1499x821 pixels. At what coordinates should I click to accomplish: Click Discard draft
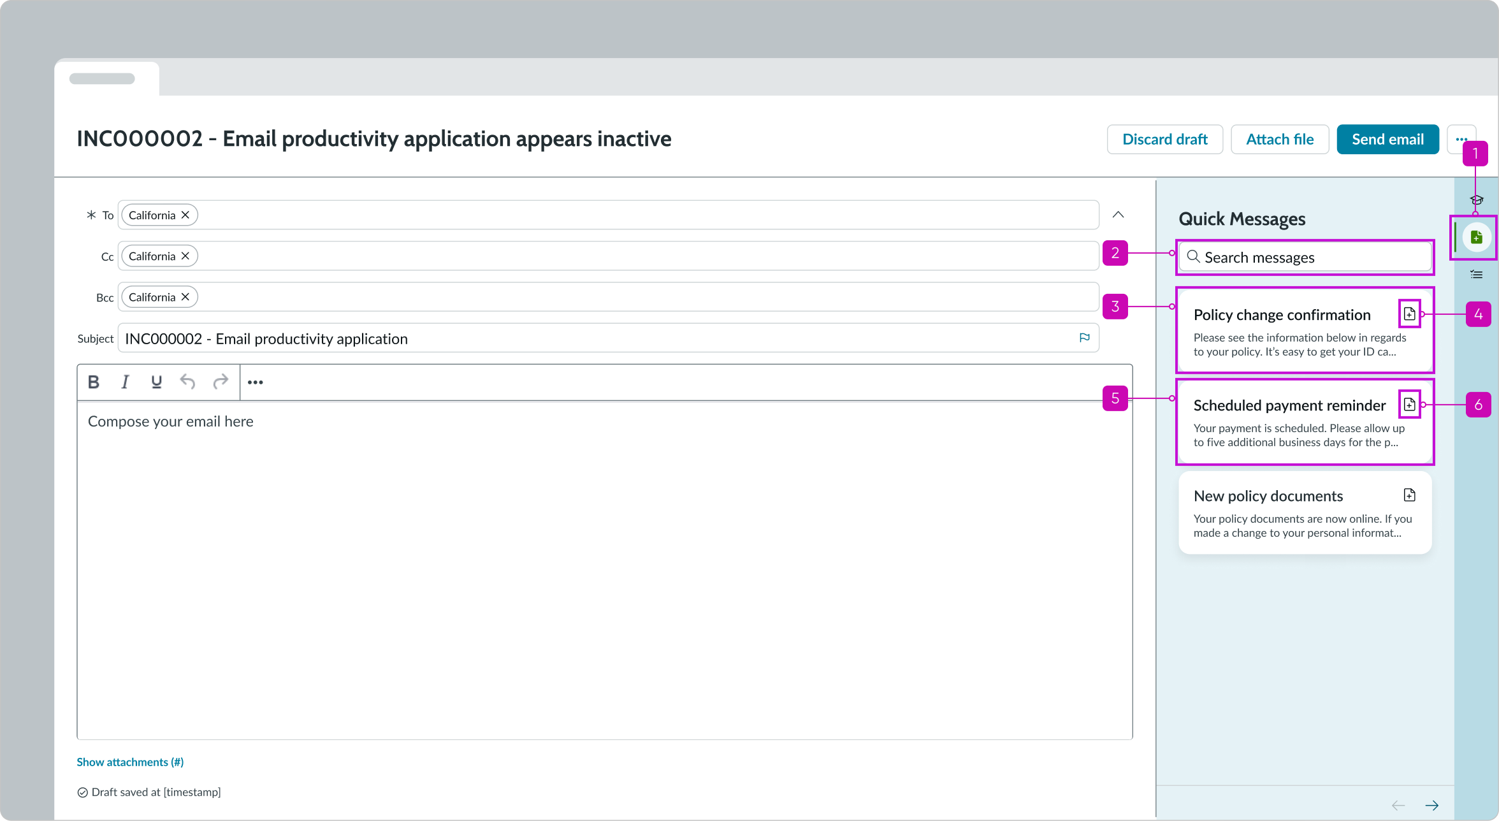click(x=1164, y=139)
